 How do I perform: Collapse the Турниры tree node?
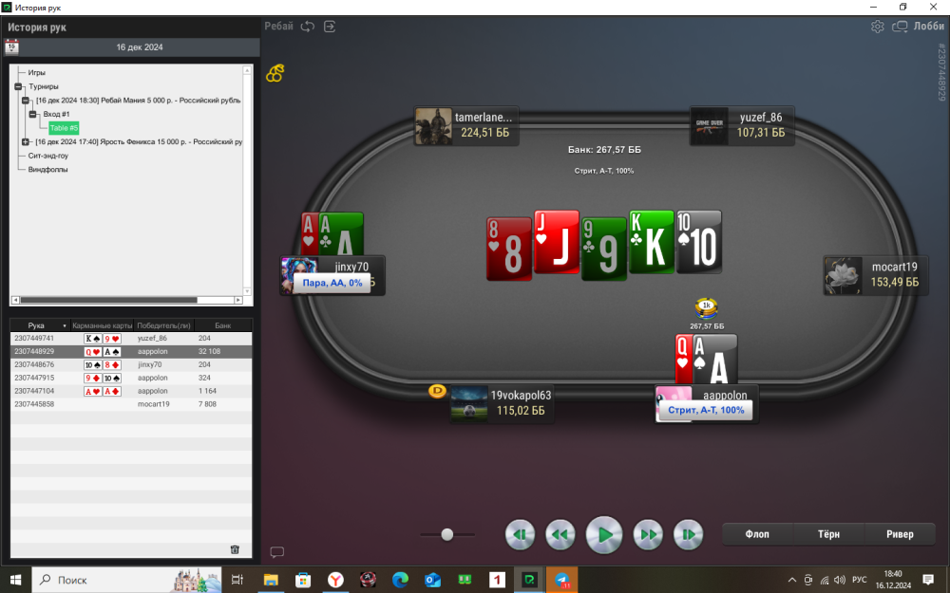[18, 86]
